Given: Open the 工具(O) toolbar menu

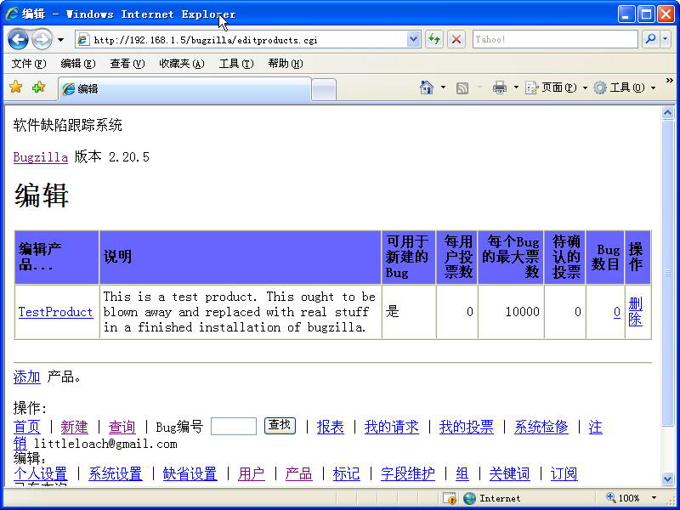Looking at the screenshot, I should 625,88.
